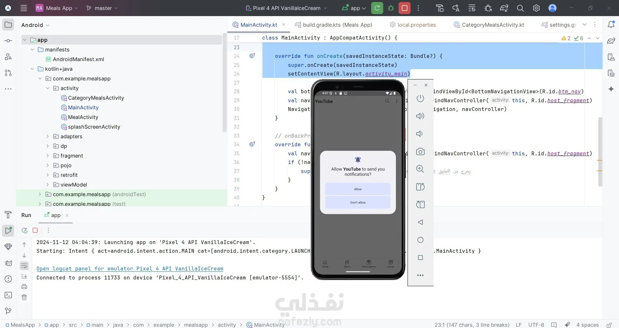Viewport: 619px width, 328px height.
Task: Open the Meals App project dropdown
Action: [57, 8]
